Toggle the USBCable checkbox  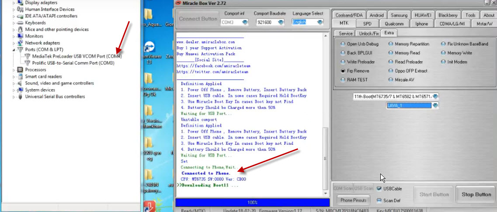(x=379, y=188)
